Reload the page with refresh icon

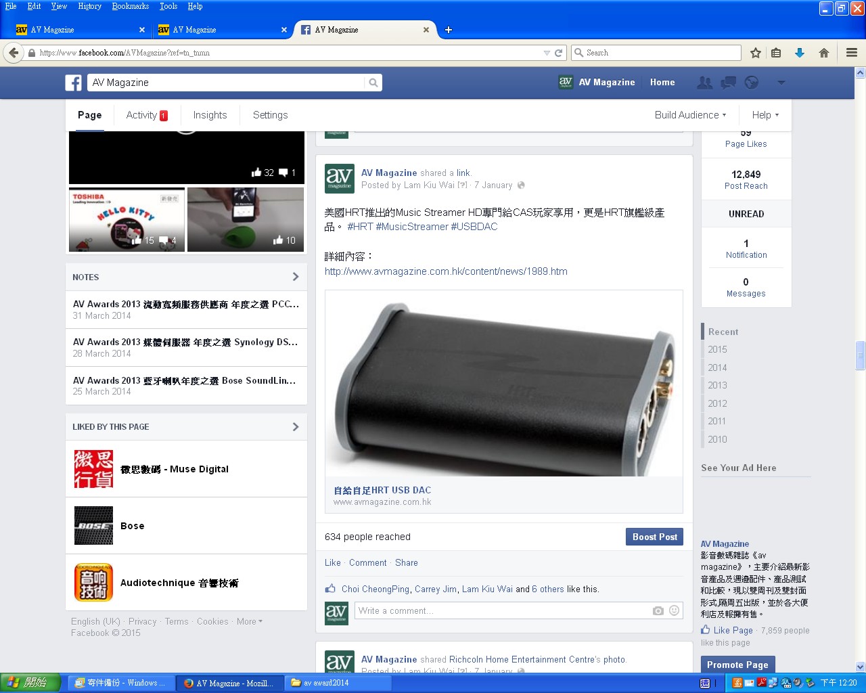coord(559,53)
